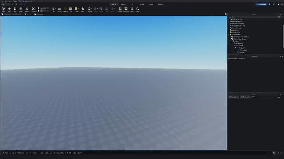Open the Character tool

[x=65, y=9]
